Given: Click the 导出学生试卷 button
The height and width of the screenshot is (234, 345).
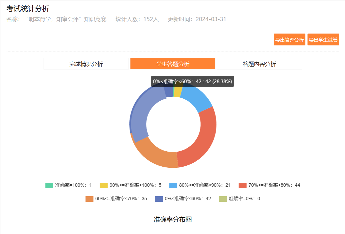Looking at the screenshot, I should coord(323,40).
